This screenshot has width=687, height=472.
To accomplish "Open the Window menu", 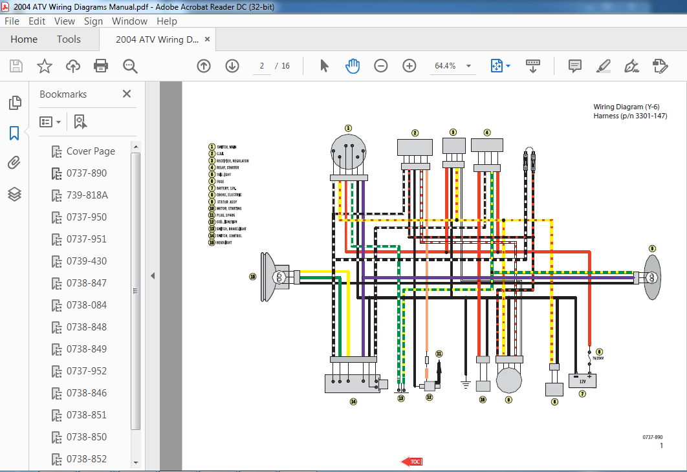I will tap(129, 21).
